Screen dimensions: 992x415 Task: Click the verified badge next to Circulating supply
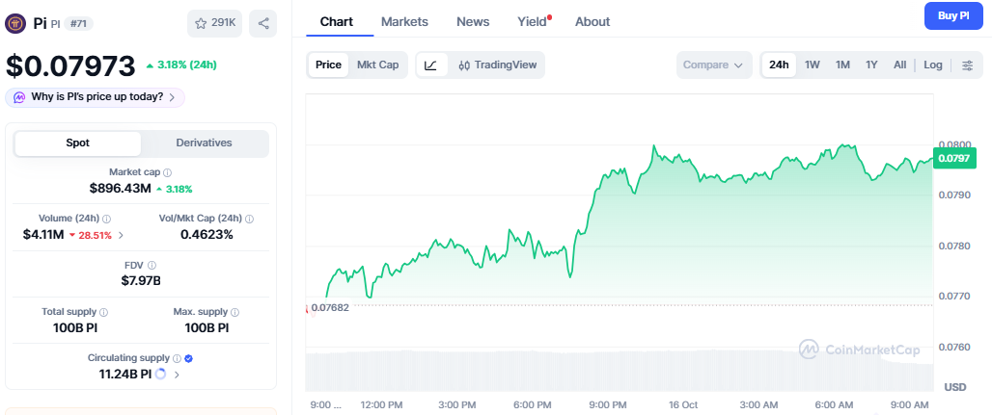pos(188,358)
